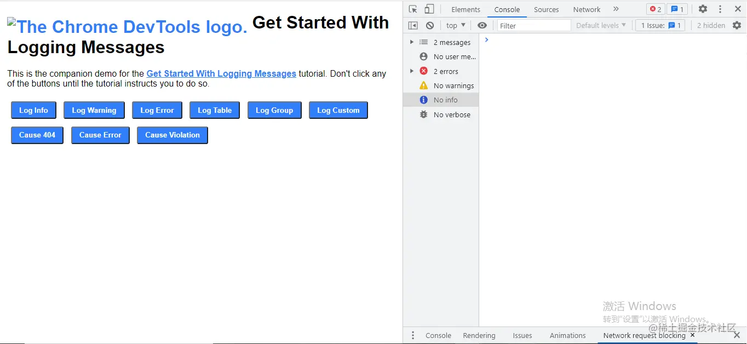Click the Cause 404 button
The image size is (747, 344).
(x=37, y=135)
